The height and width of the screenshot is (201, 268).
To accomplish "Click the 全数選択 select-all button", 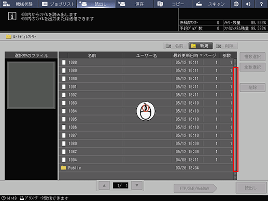I will pos(252,67).
